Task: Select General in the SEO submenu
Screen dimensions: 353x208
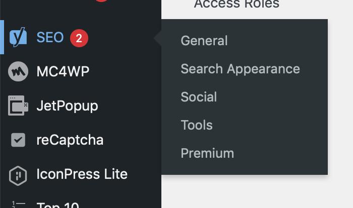Action: 204,41
